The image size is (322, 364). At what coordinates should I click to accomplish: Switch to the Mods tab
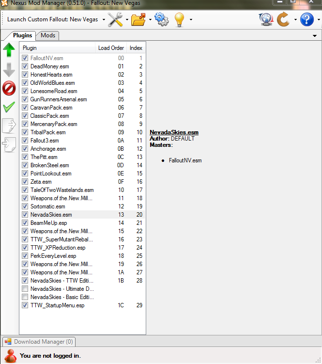coord(48,35)
